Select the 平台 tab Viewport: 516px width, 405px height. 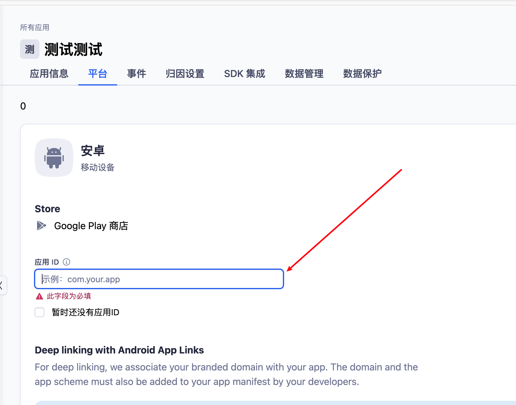click(98, 74)
